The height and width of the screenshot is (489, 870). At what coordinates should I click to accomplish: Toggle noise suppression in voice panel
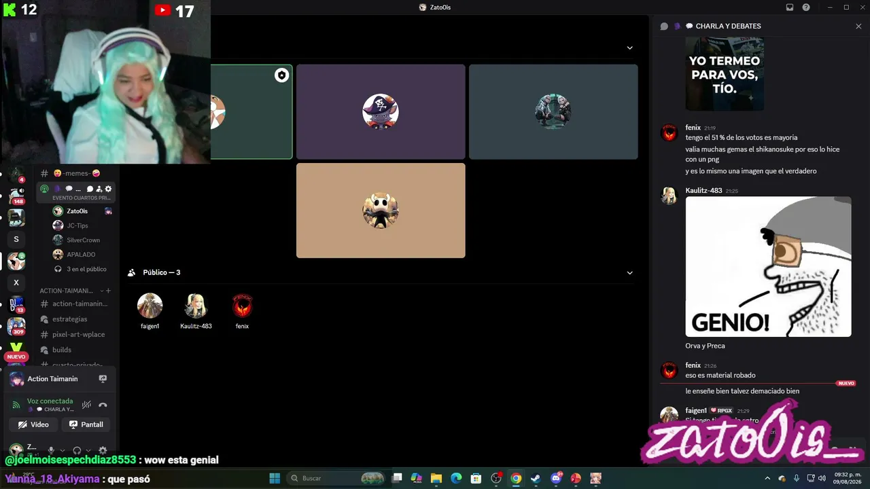[x=86, y=405]
